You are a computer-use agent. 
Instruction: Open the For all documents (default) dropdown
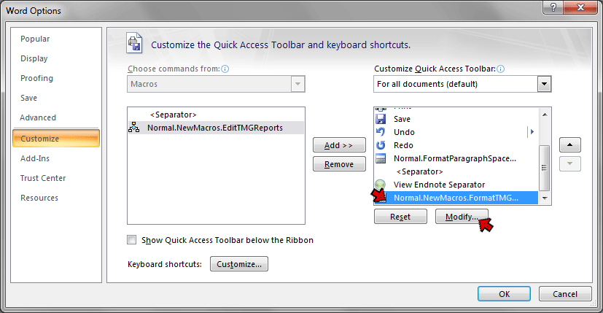pyautogui.click(x=544, y=84)
